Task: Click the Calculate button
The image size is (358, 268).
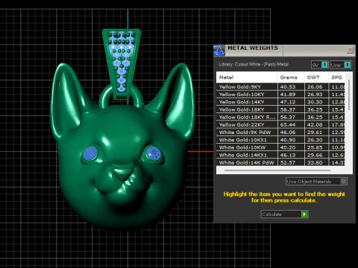Action: click(284, 214)
